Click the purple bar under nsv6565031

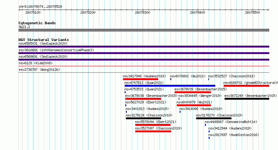[x=144, y=47]
